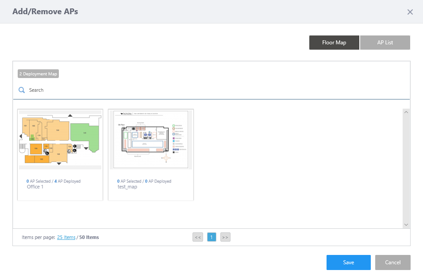Go to next page with >> button
The height and width of the screenshot is (278, 423).
(225, 237)
